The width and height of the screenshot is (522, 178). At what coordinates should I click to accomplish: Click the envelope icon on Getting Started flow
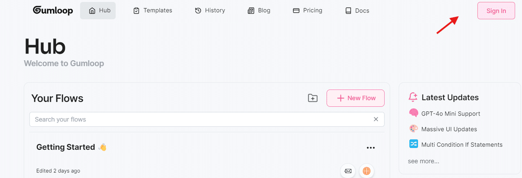coord(348,171)
